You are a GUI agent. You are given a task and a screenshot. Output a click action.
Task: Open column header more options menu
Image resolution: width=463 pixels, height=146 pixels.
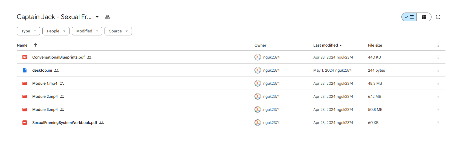tap(438, 45)
